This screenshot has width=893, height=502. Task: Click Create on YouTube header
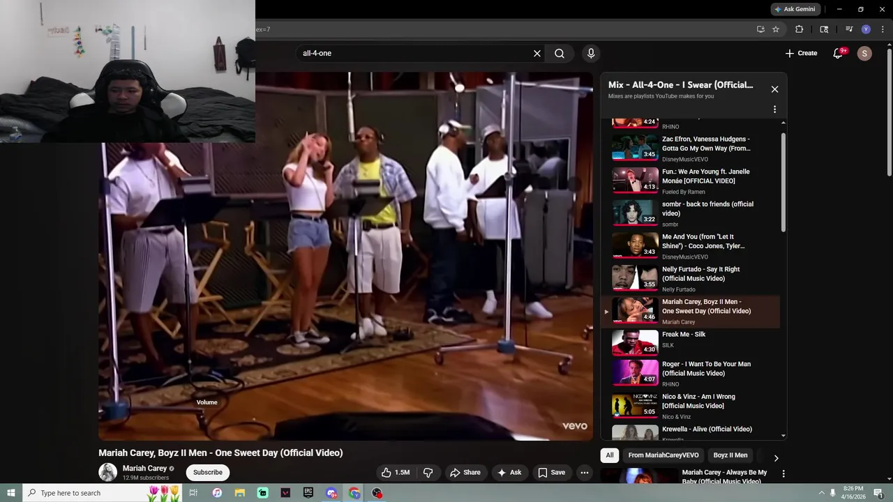801,53
